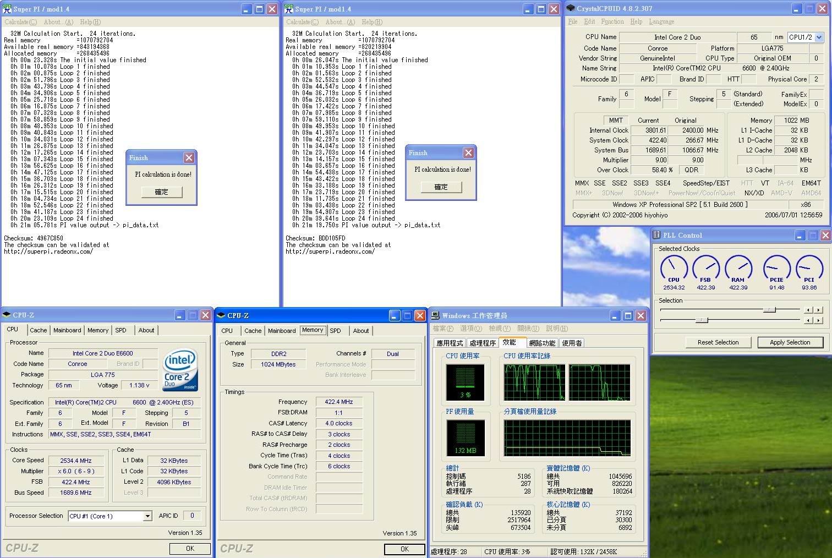This screenshot has width=832, height=558.
Task: Click page file usage history graph
Action: point(567,438)
